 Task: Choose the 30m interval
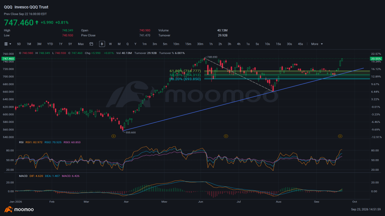200,44
